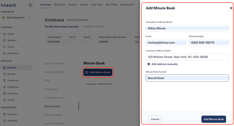
Task: Select Friendly Entities section
Action: (x=54, y=98)
